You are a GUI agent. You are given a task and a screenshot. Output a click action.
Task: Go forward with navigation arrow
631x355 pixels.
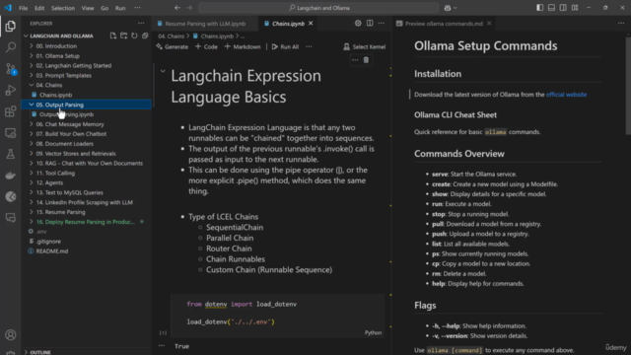[189, 8]
